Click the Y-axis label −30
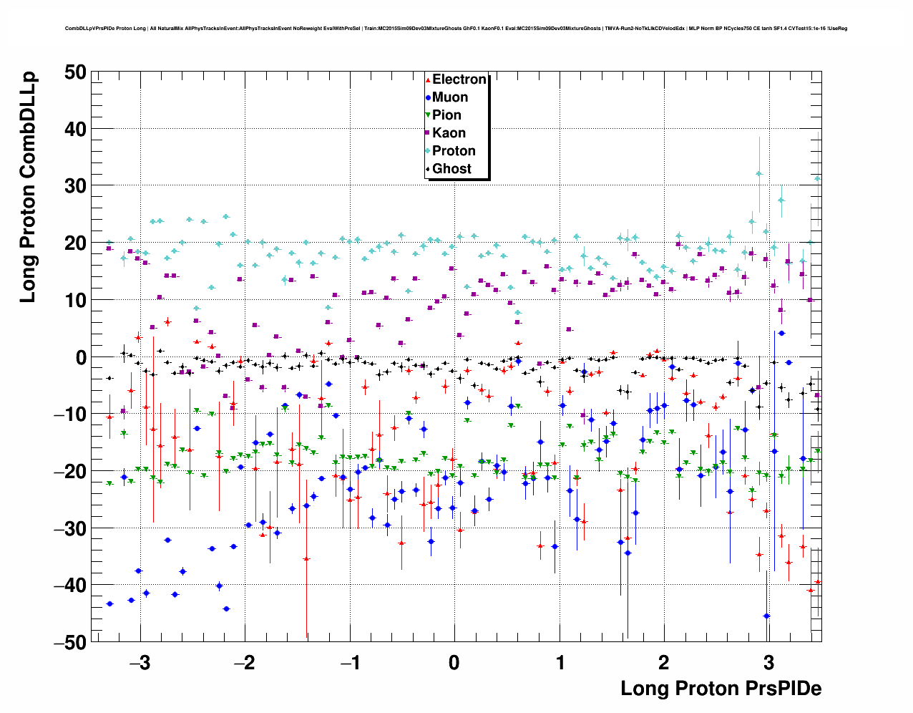913x713 pixels. point(69,529)
